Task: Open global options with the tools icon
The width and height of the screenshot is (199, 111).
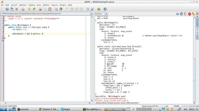Action: tap(92, 9)
